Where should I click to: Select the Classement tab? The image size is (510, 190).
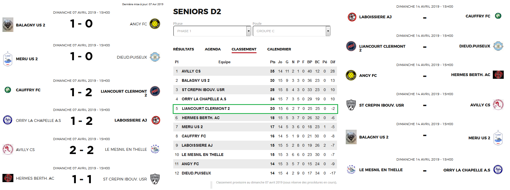tap(244, 49)
